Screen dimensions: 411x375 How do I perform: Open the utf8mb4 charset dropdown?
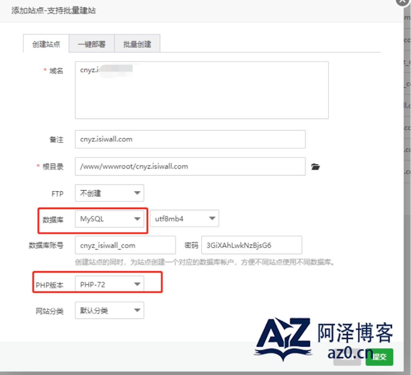coord(185,218)
